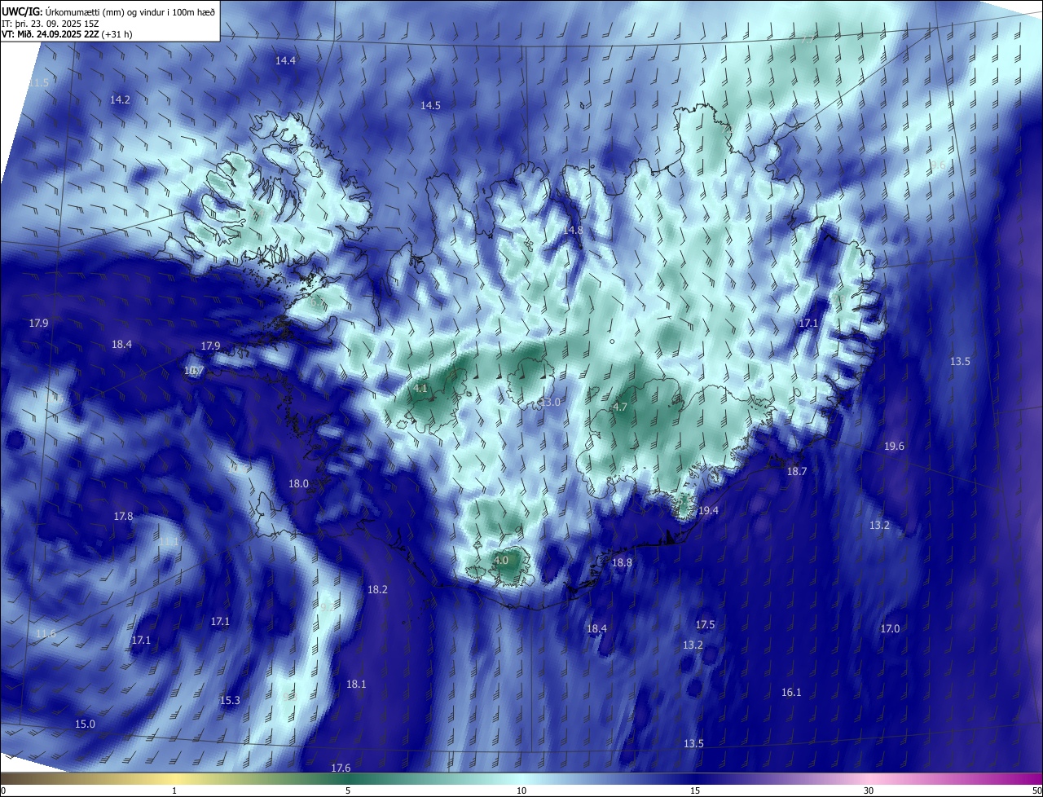Click the 15.3 value label
Screen dimensions: 1043x797
point(230,701)
